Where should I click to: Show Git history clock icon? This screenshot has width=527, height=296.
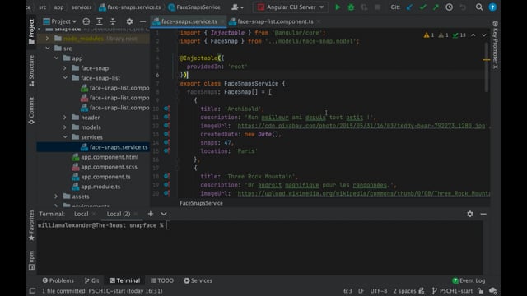449,7
